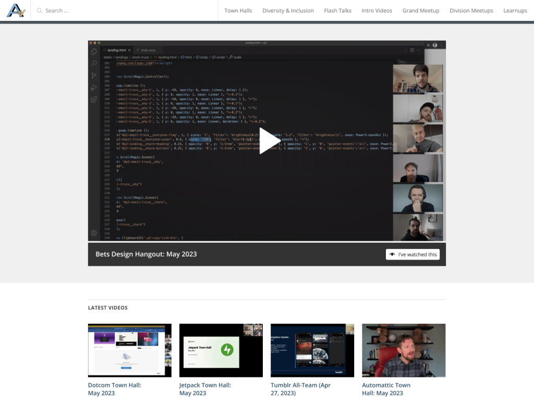Go to Diversity & Inclusion section
Image resolution: width=534 pixels, height=401 pixels.
coord(288,10)
